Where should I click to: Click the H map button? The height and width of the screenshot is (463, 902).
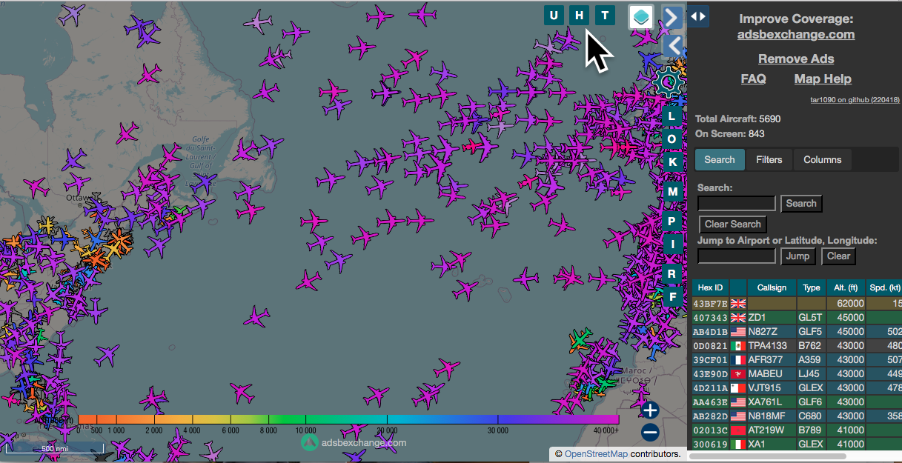click(580, 16)
